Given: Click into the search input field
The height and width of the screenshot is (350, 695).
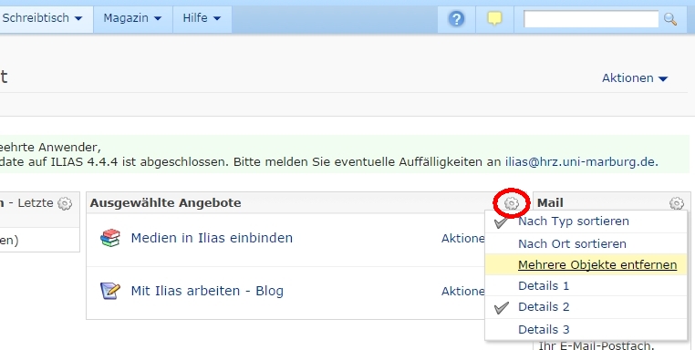Looking at the screenshot, I should coord(591,19).
